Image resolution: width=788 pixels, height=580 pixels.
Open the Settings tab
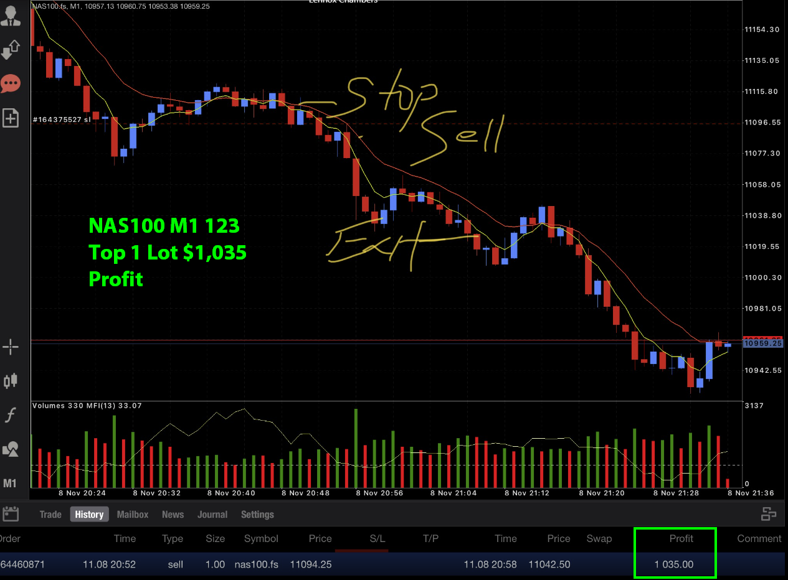point(257,515)
